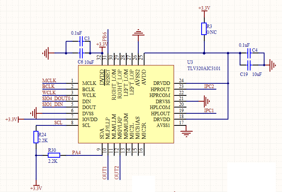Click the PA4 net label
This screenshot has height=192, width=282.
[77, 153]
